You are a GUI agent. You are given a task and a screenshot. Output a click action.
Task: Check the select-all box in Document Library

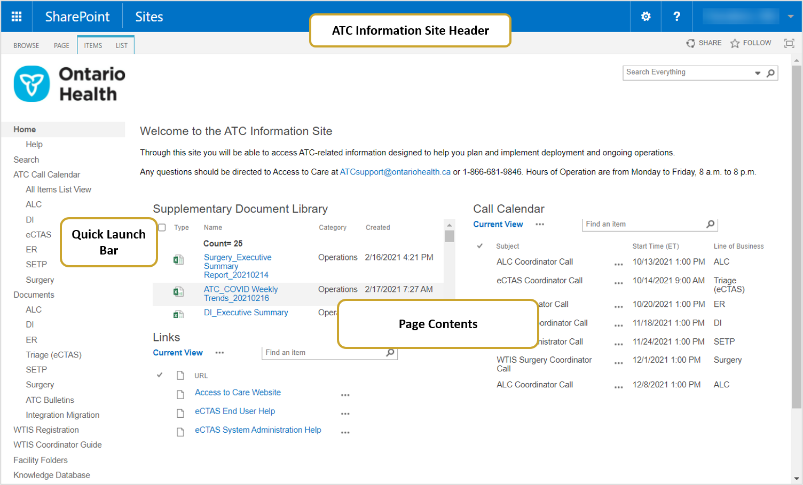162,227
